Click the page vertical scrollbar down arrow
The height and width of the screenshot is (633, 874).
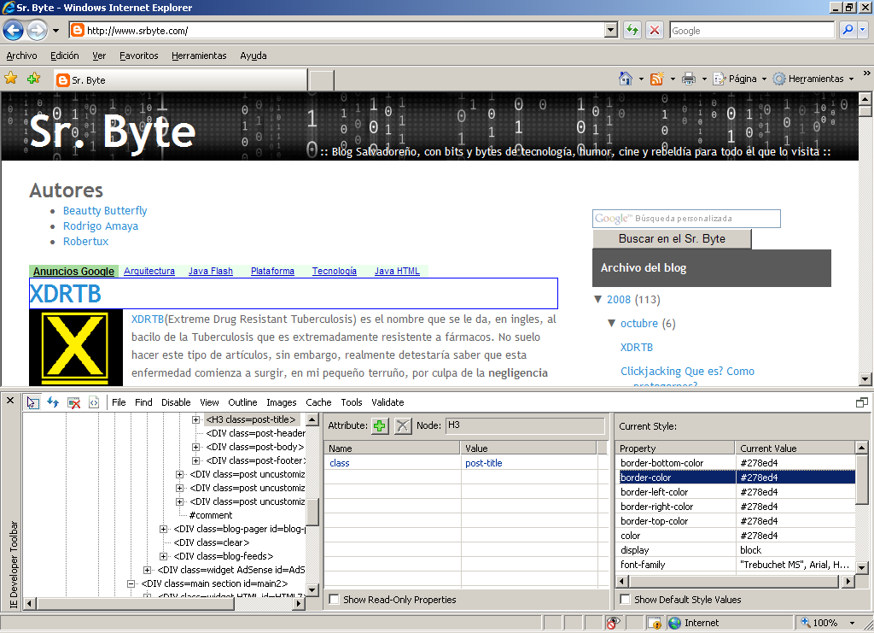tap(865, 379)
